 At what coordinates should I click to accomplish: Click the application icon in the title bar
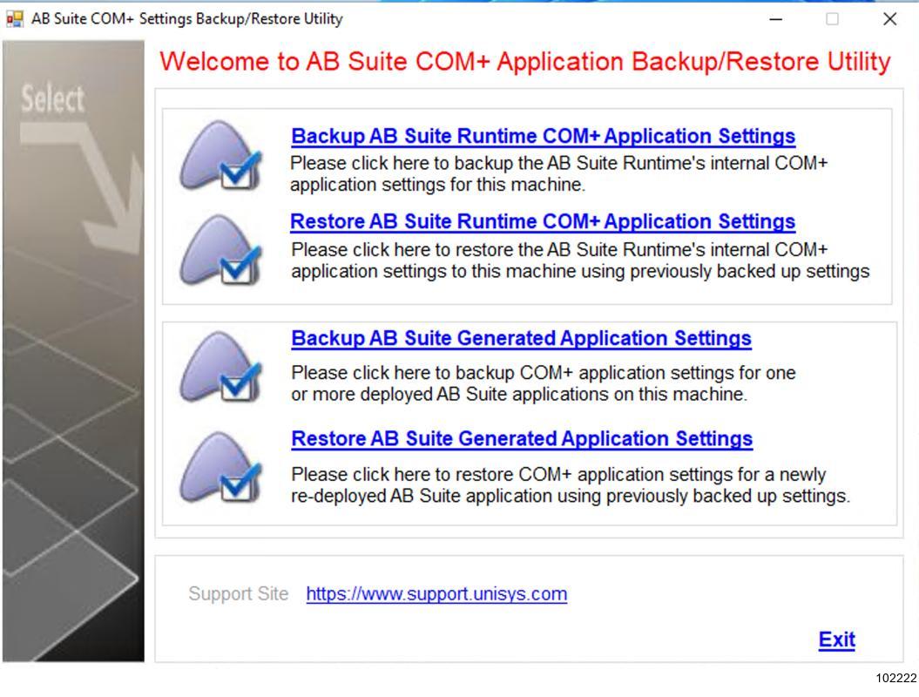(15, 19)
